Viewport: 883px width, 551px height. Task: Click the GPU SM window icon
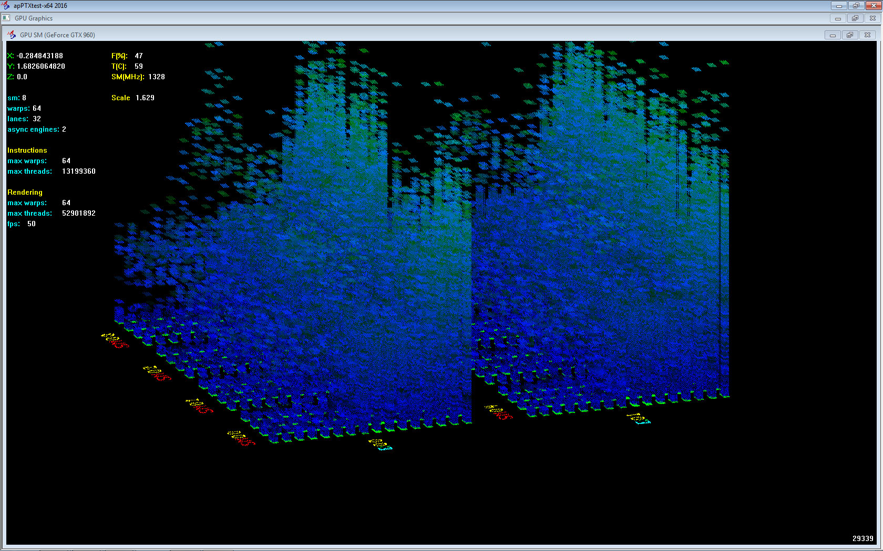(x=12, y=35)
